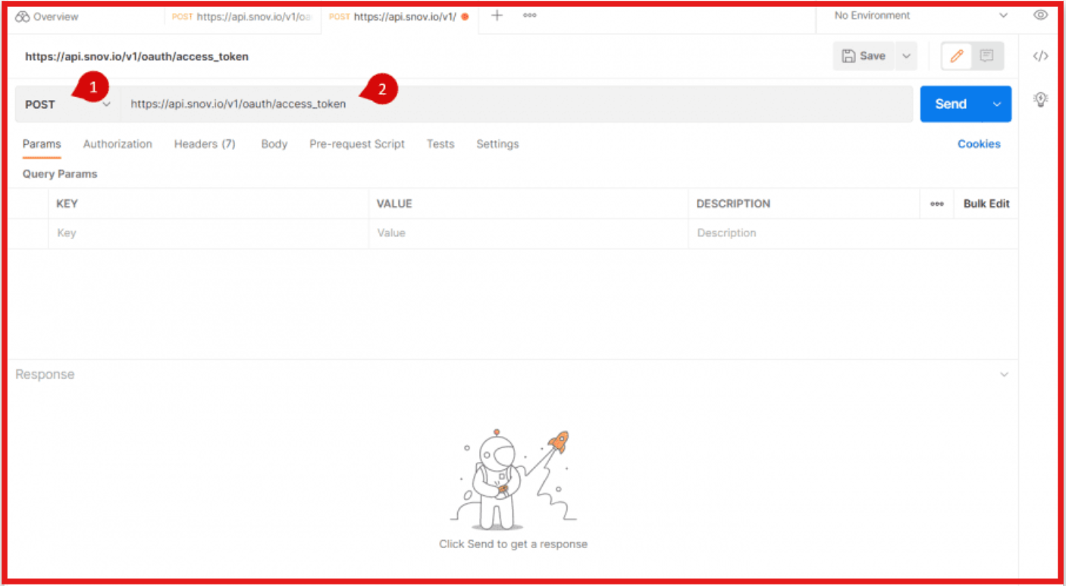Open the code snippet icon in right sidebar
Screen dimensions: 1066x586
click(1041, 56)
